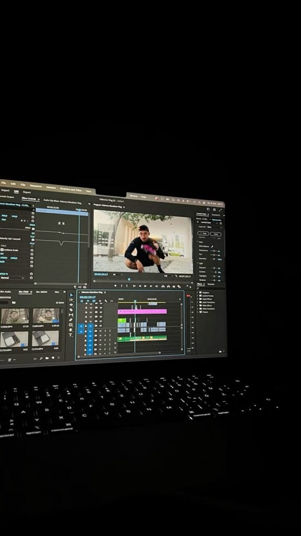
Task: Toggle the Uniform Scale checkbox
Action: (x=2, y=250)
